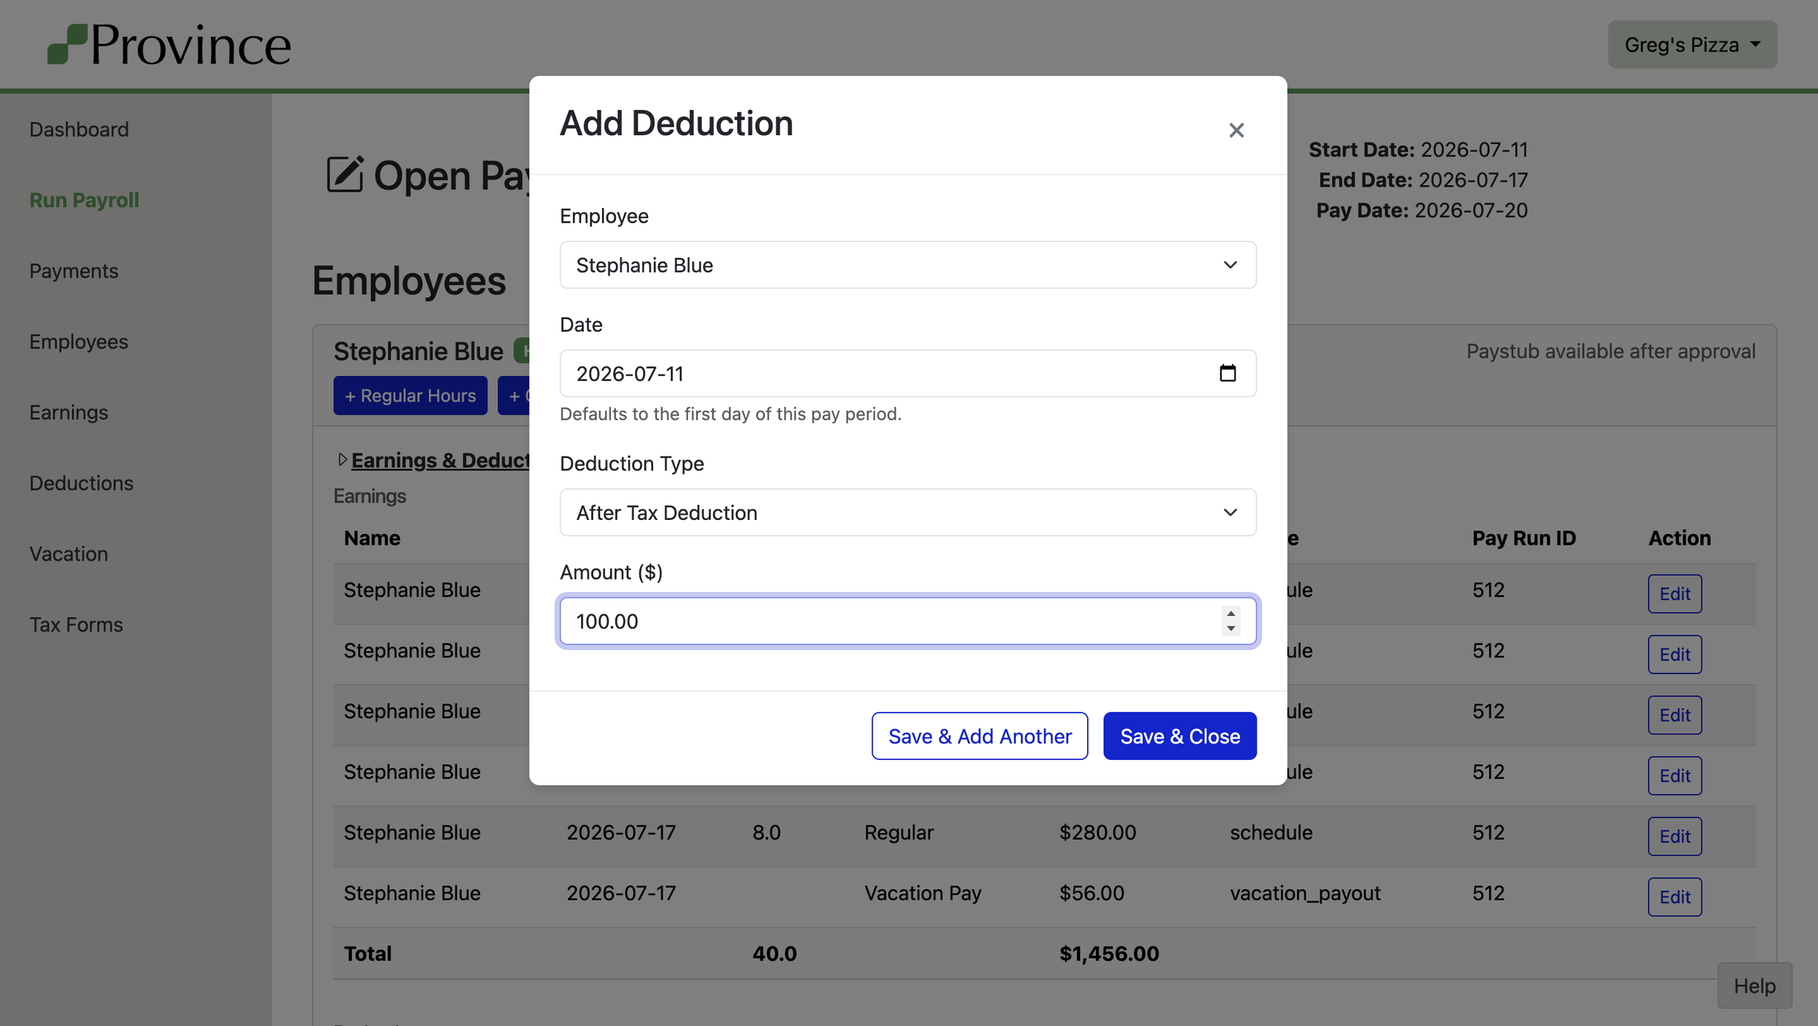Image resolution: width=1818 pixels, height=1026 pixels.
Task: Click the vacation_payout source cell
Action: (x=1305, y=893)
